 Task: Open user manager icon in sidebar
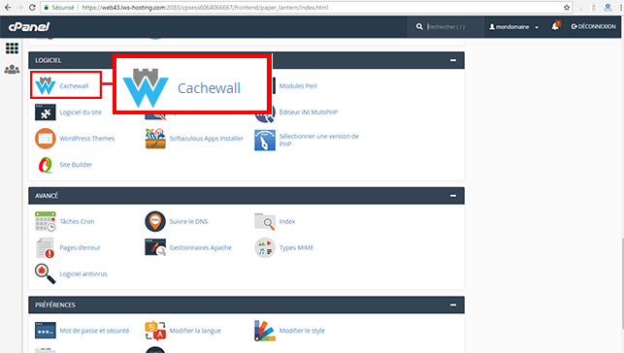[x=12, y=70]
